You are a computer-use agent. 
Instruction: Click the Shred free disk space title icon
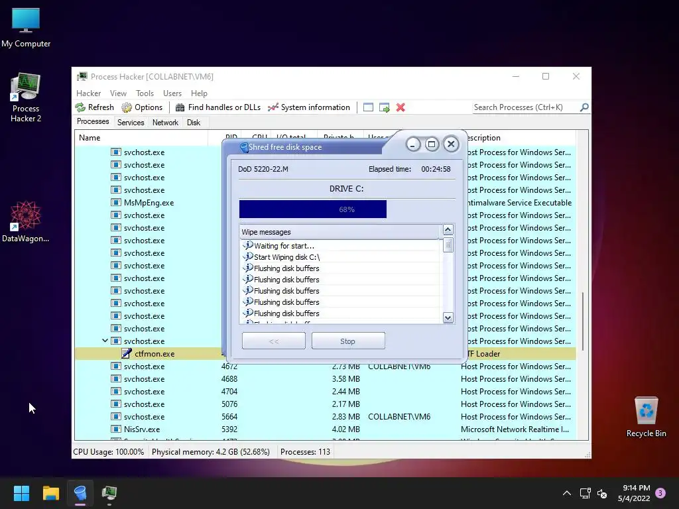pos(244,147)
